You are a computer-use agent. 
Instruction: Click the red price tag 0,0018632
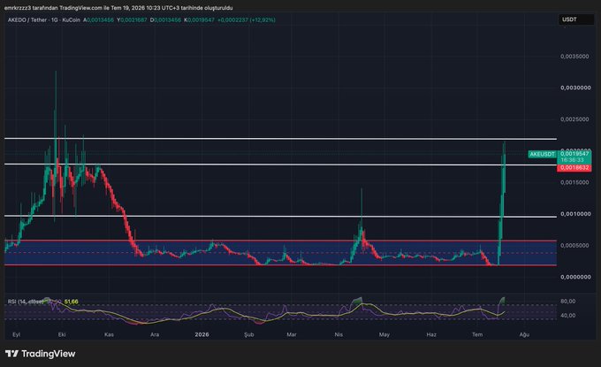point(574,168)
